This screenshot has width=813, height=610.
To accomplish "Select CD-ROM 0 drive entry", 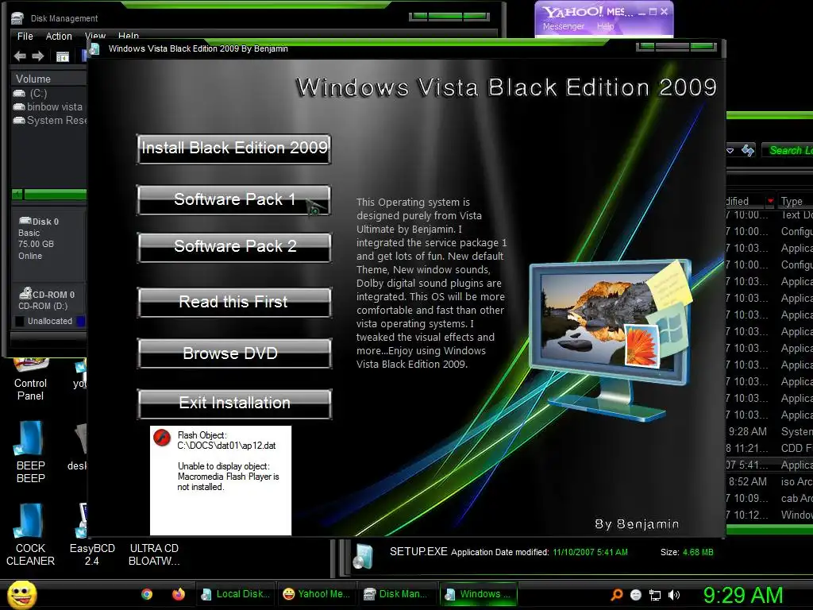I will click(48, 299).
